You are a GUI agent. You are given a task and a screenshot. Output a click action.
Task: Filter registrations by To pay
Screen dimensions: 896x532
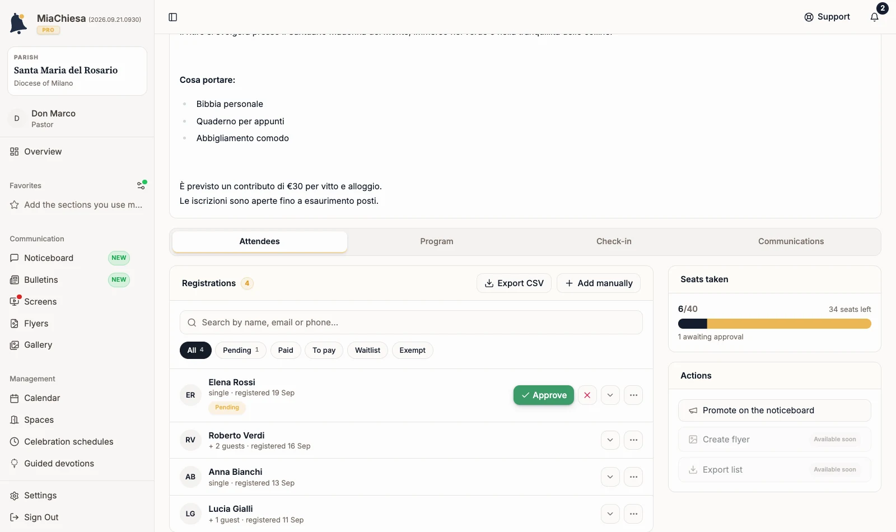[324, 350]
